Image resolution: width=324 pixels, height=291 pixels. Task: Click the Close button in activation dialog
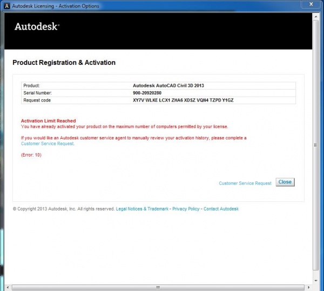tap(285, 182)
